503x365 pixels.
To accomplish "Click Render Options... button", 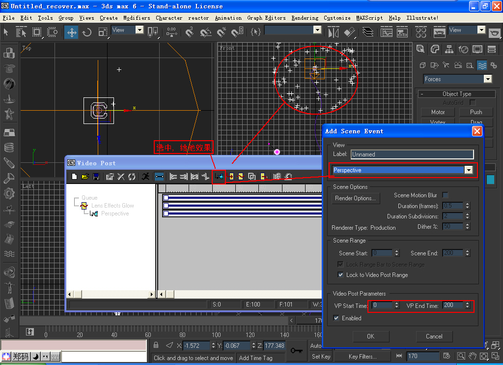I will (356, 198).
